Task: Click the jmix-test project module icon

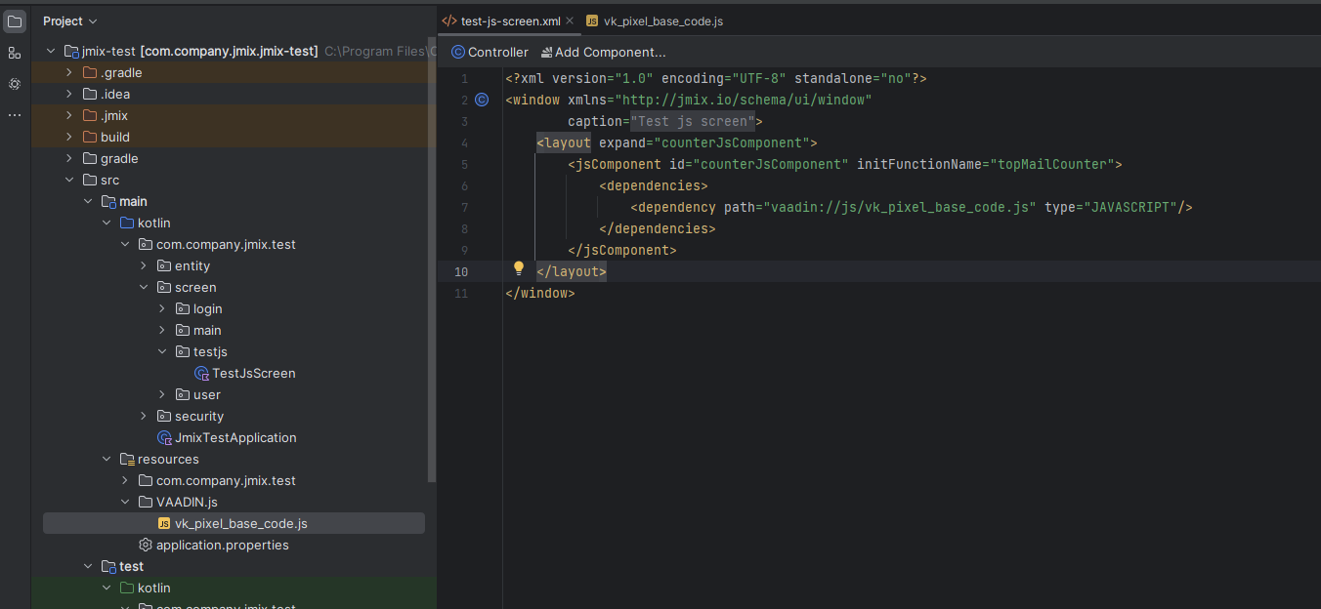Action: [70, 51]
